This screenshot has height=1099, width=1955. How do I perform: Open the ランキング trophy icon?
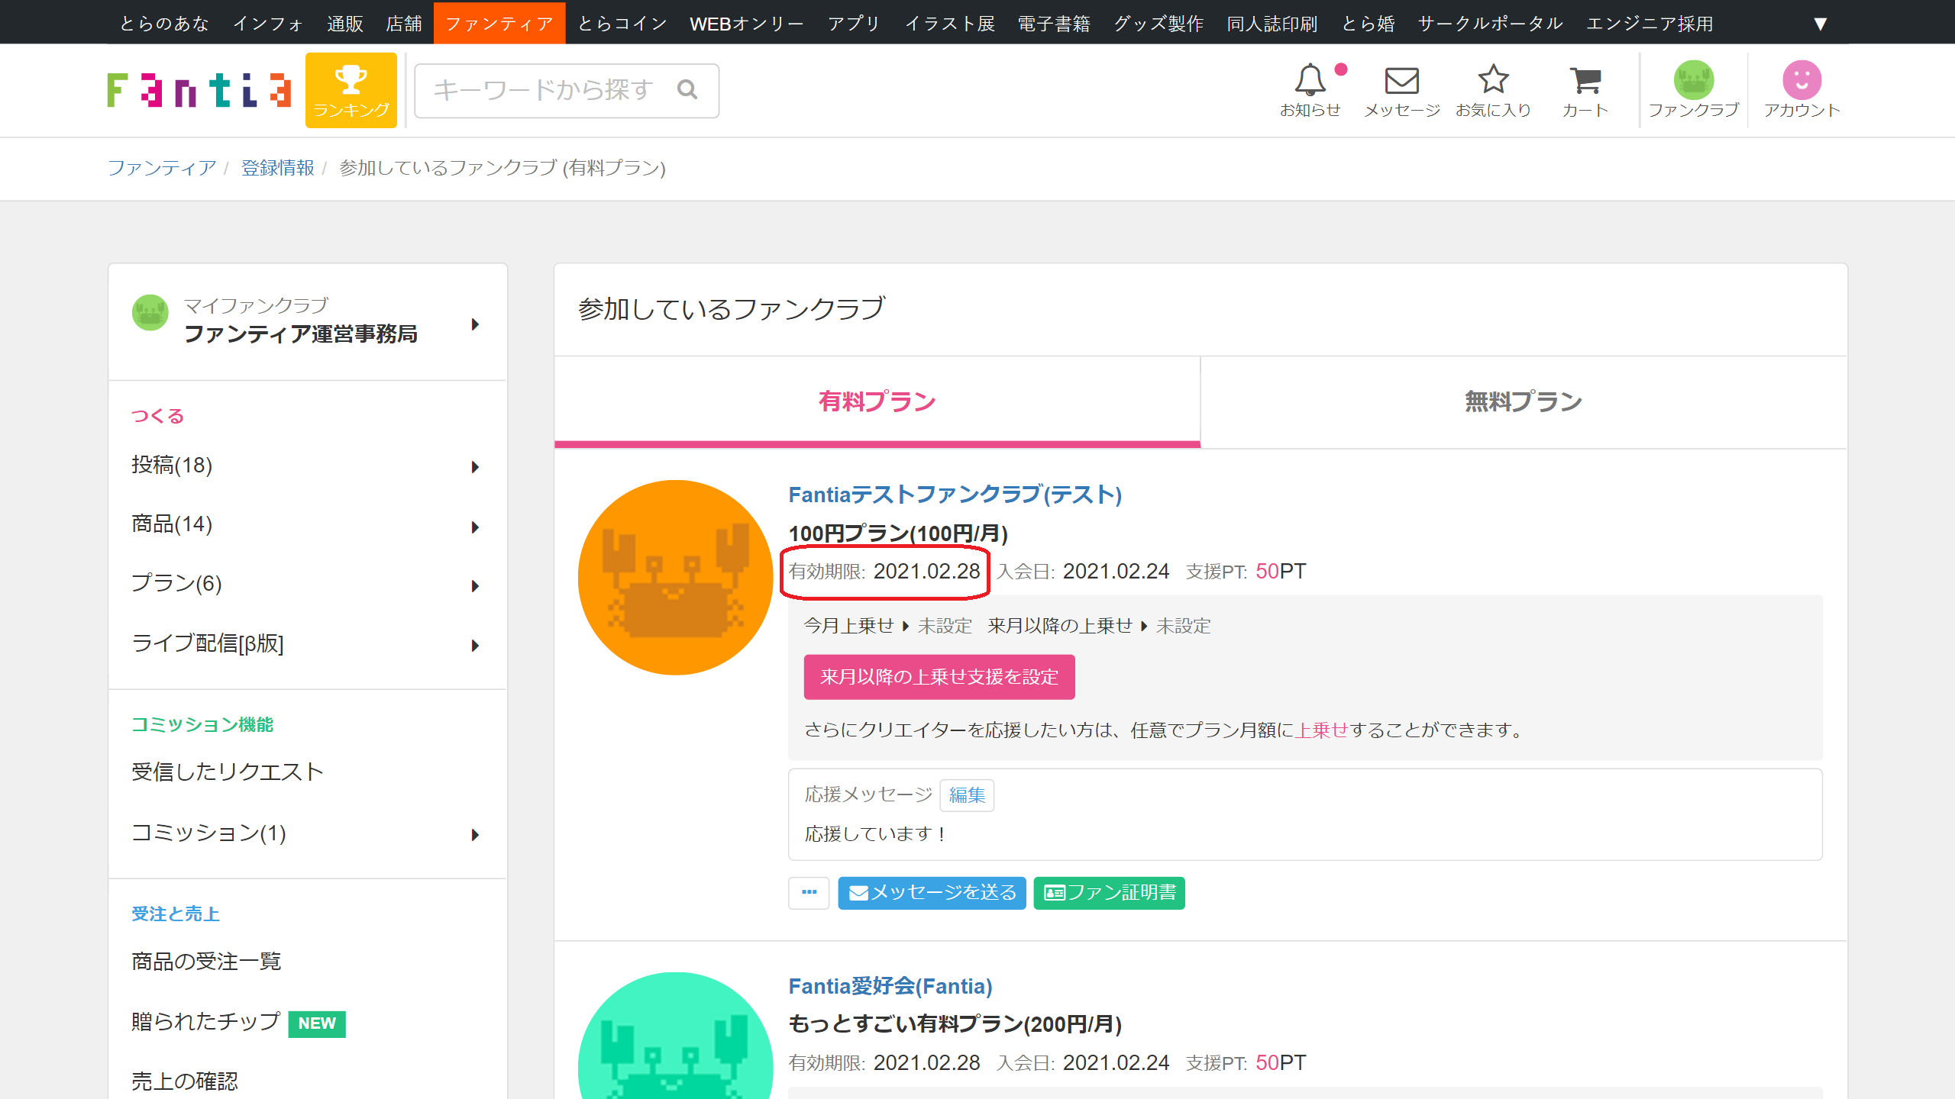[351, 90]
